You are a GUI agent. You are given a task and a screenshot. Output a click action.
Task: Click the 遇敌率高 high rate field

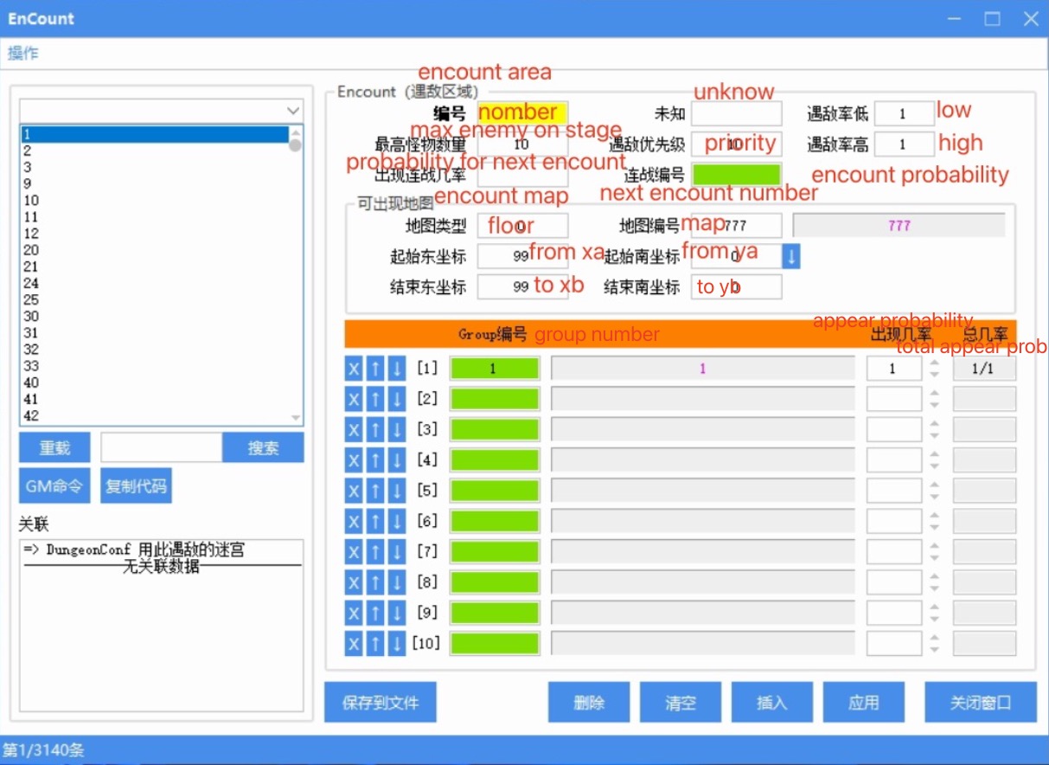coord(903,145)
